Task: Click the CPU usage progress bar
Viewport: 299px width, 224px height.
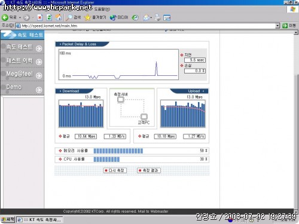Action: pyautogui.click(x=106, y=159)
